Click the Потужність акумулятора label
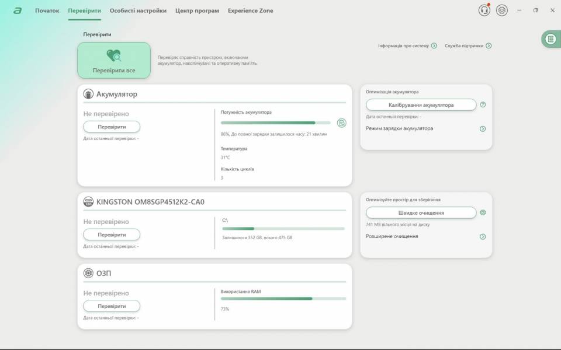 (x=246, y=112)
